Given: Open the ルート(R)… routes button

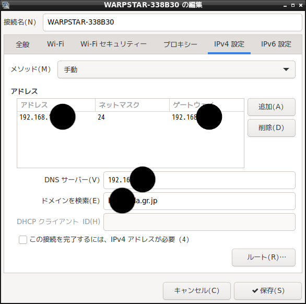Looking at the screenshot, I should [x=264, y=258].
